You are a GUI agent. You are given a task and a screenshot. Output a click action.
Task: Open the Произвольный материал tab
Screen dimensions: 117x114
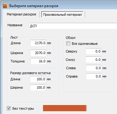point(62,15)
